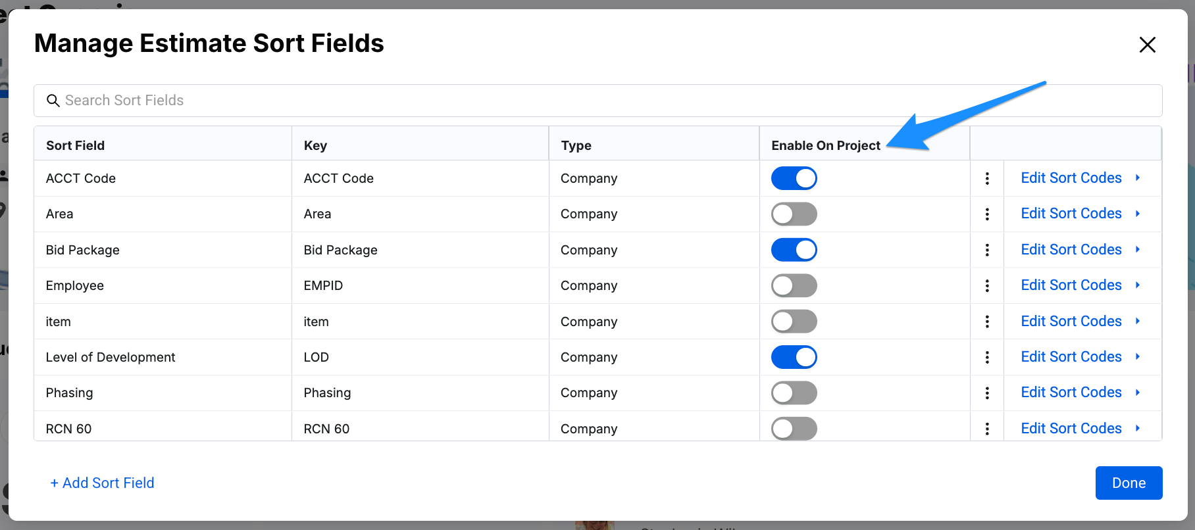Image resolution: width=1195 pixels, height=530 pixels.
Task: Enable the Employee sort field toggle
Action: pyautogui.click(x=794, y=285)
